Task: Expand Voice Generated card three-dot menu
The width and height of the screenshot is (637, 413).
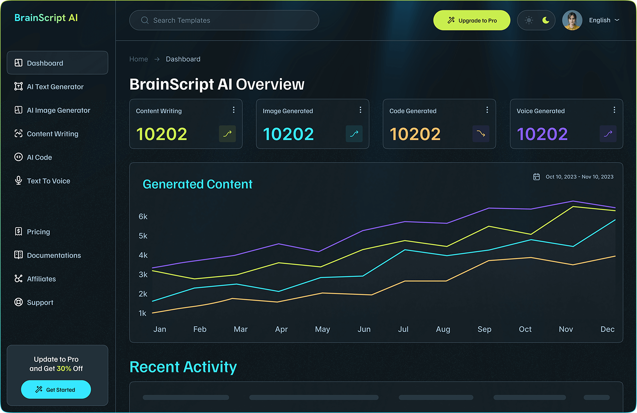Action: (x=614, y=110)
